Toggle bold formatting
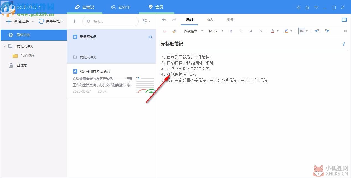 (x=231, y=31)
